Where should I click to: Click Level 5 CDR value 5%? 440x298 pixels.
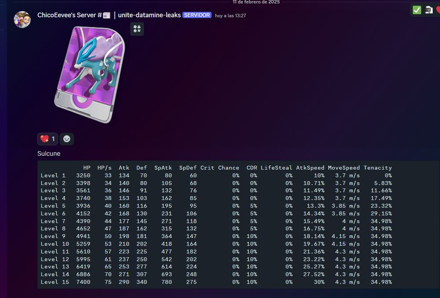pos(253,206)
